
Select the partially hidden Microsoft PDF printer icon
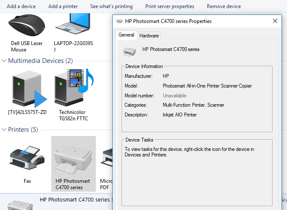[x=106, y=158]
